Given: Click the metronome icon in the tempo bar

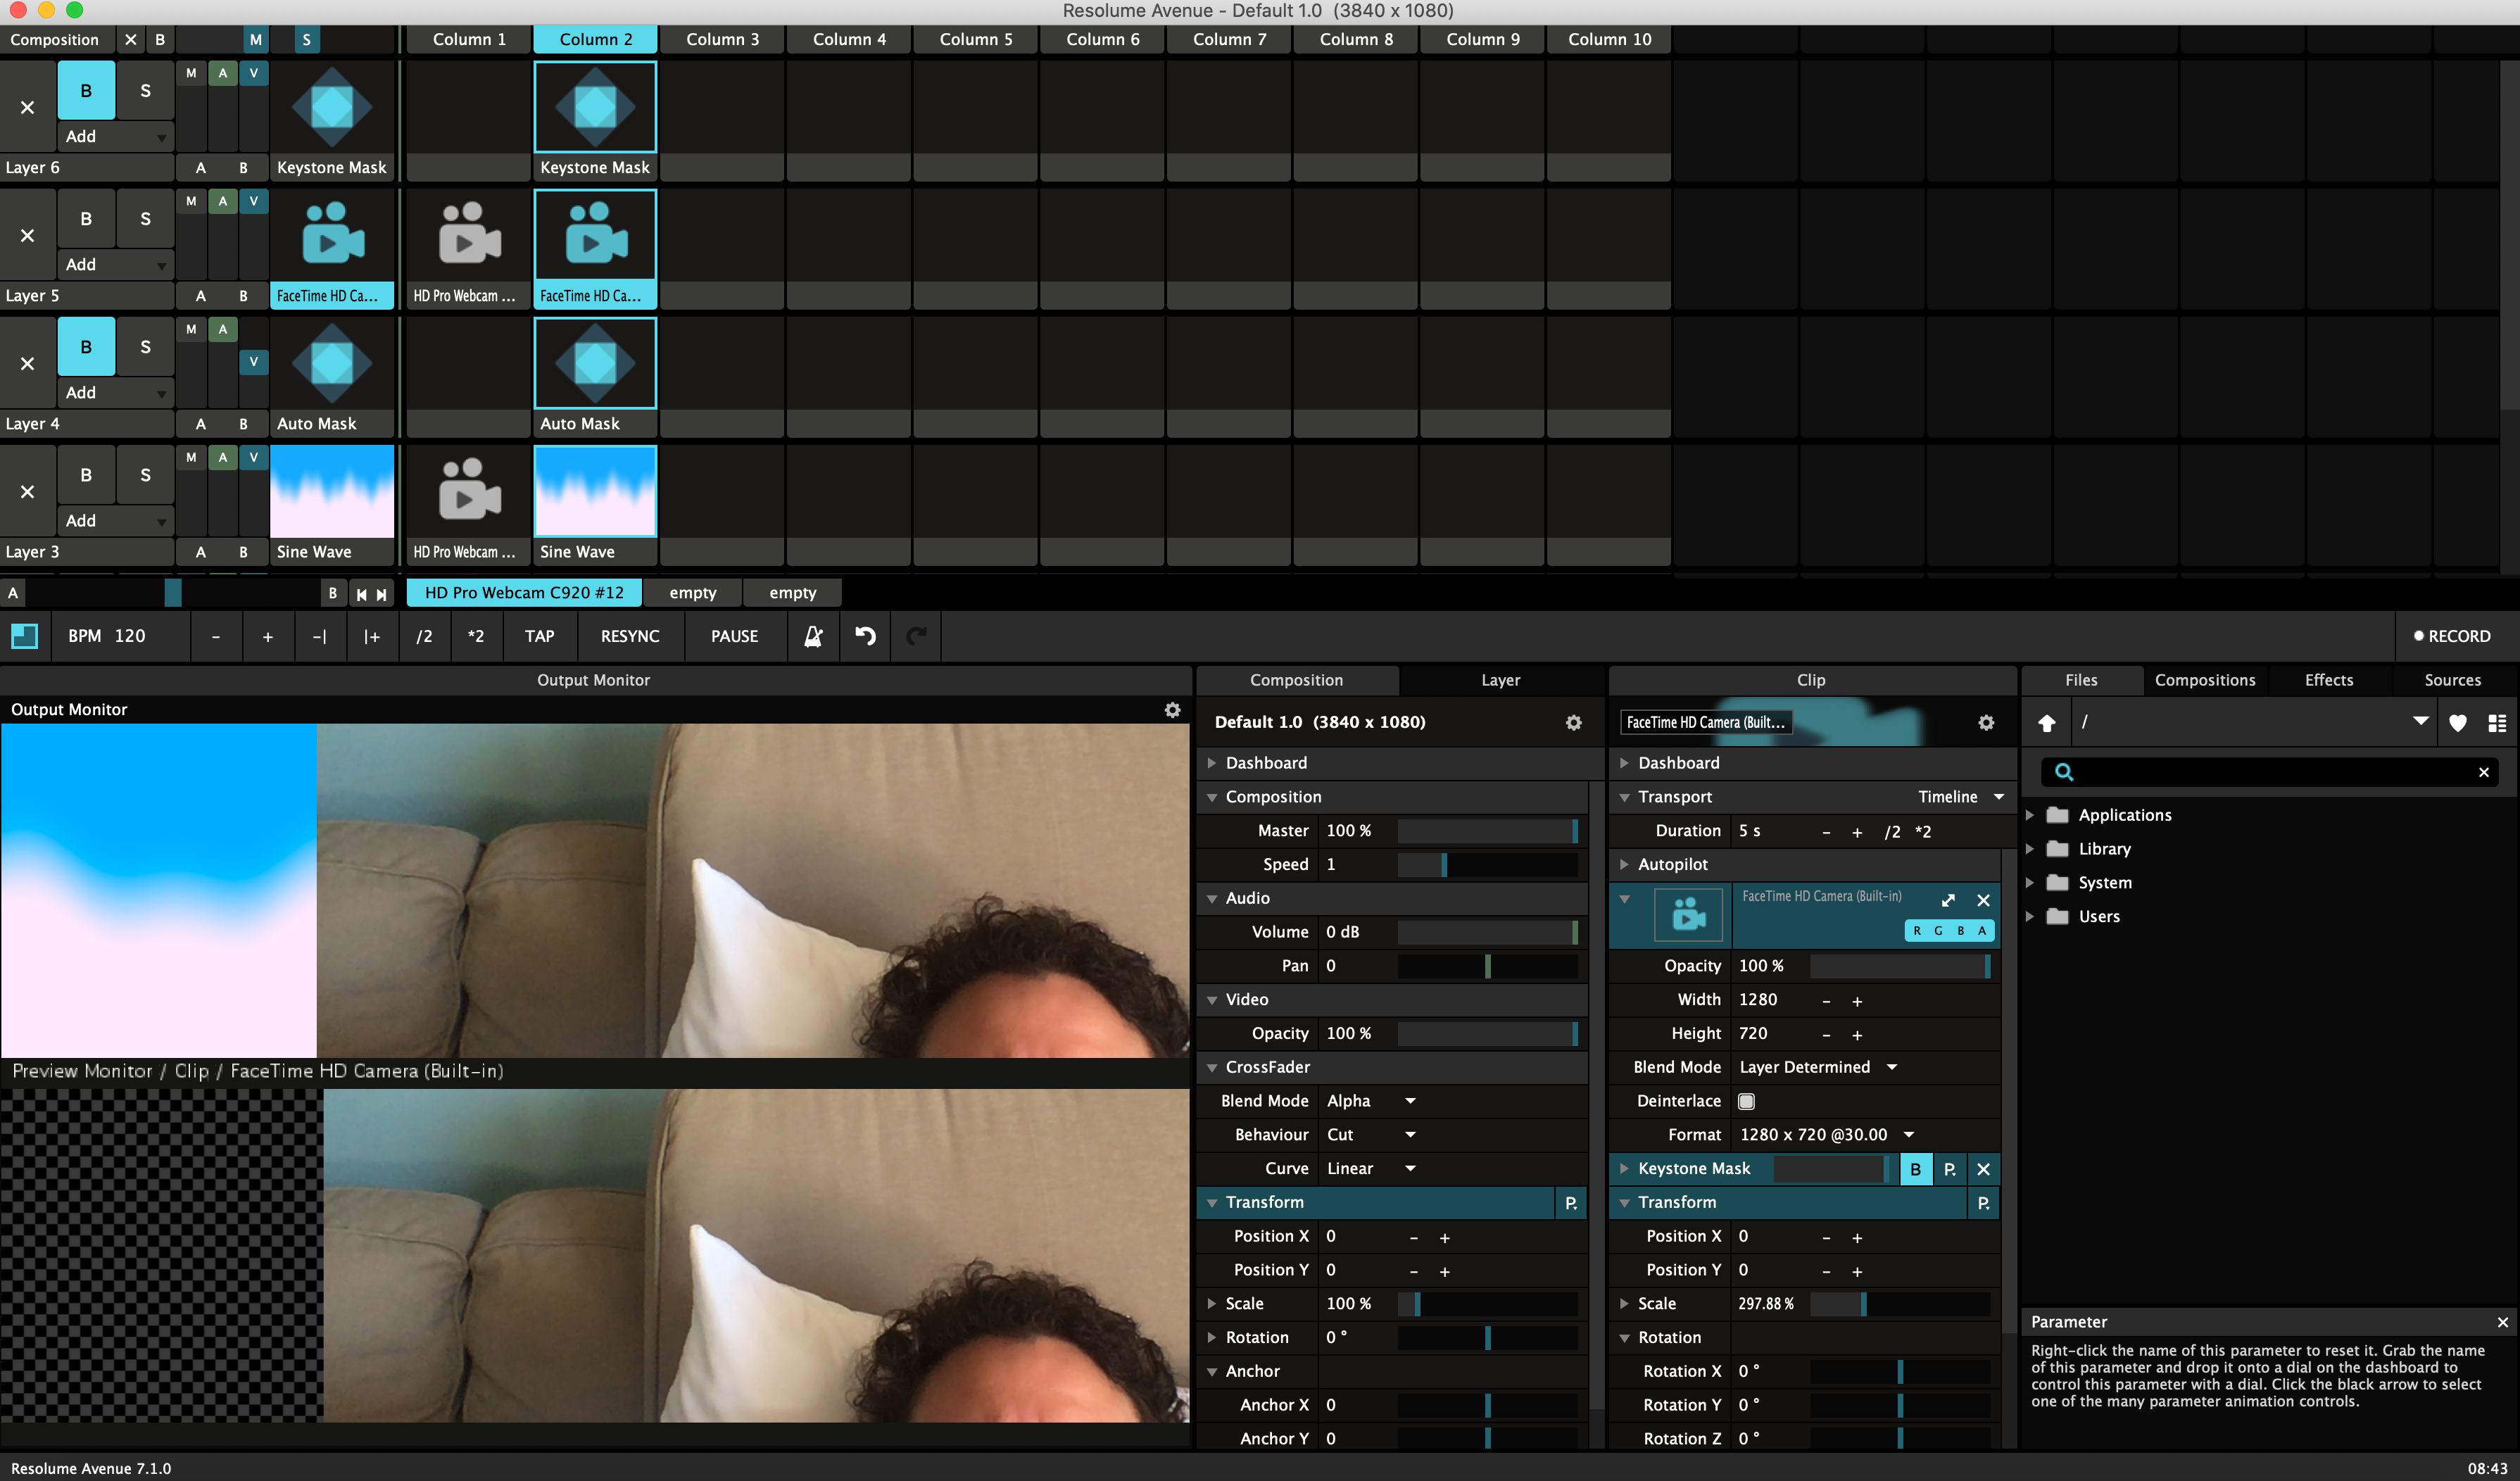Looking at the screenshot, I should click(x=813, y=636).
